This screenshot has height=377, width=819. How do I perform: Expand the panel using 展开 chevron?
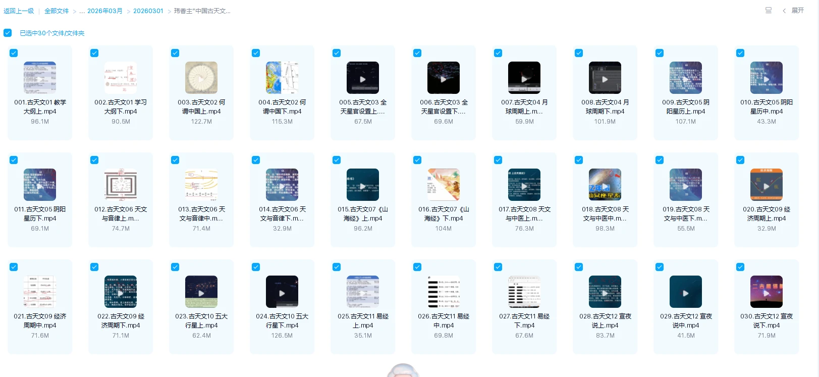tap(794, 11)
